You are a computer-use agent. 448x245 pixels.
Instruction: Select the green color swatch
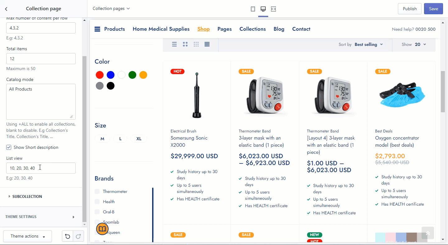(x=132, y=75)
